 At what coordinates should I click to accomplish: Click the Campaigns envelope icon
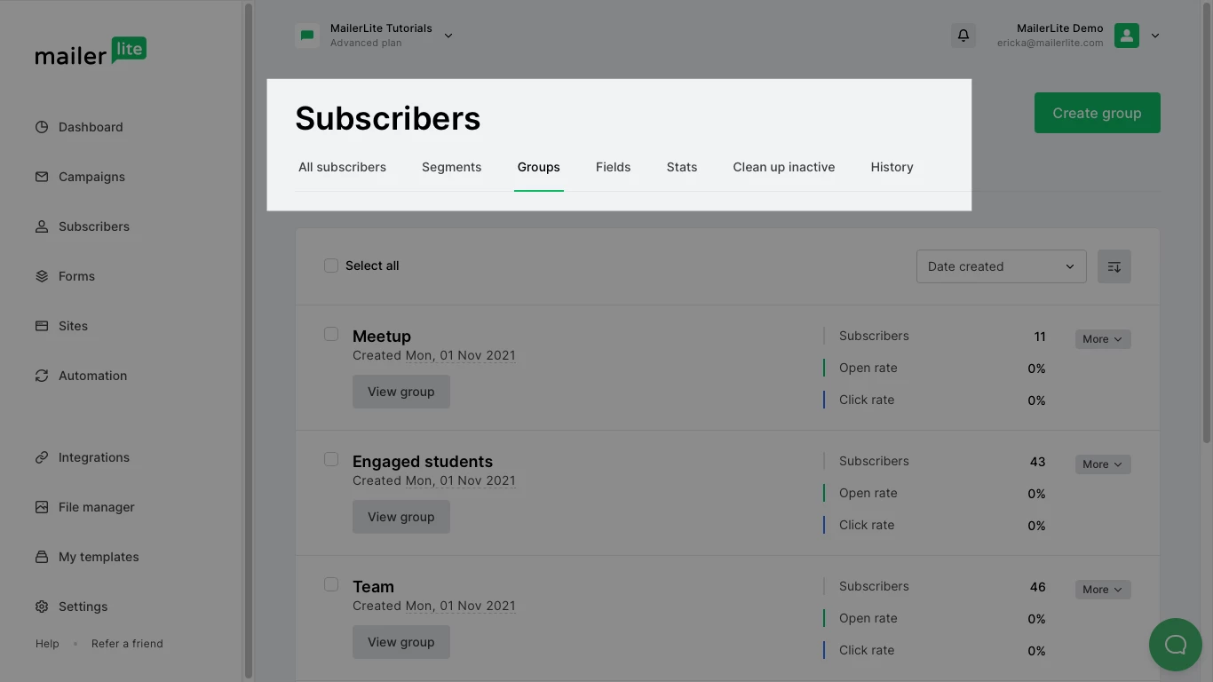(x=42, y=177)
